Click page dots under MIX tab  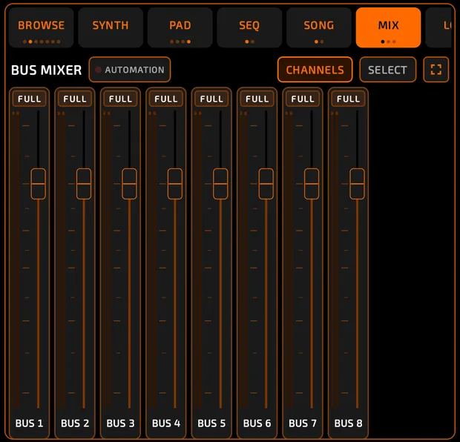coord(388,42)
